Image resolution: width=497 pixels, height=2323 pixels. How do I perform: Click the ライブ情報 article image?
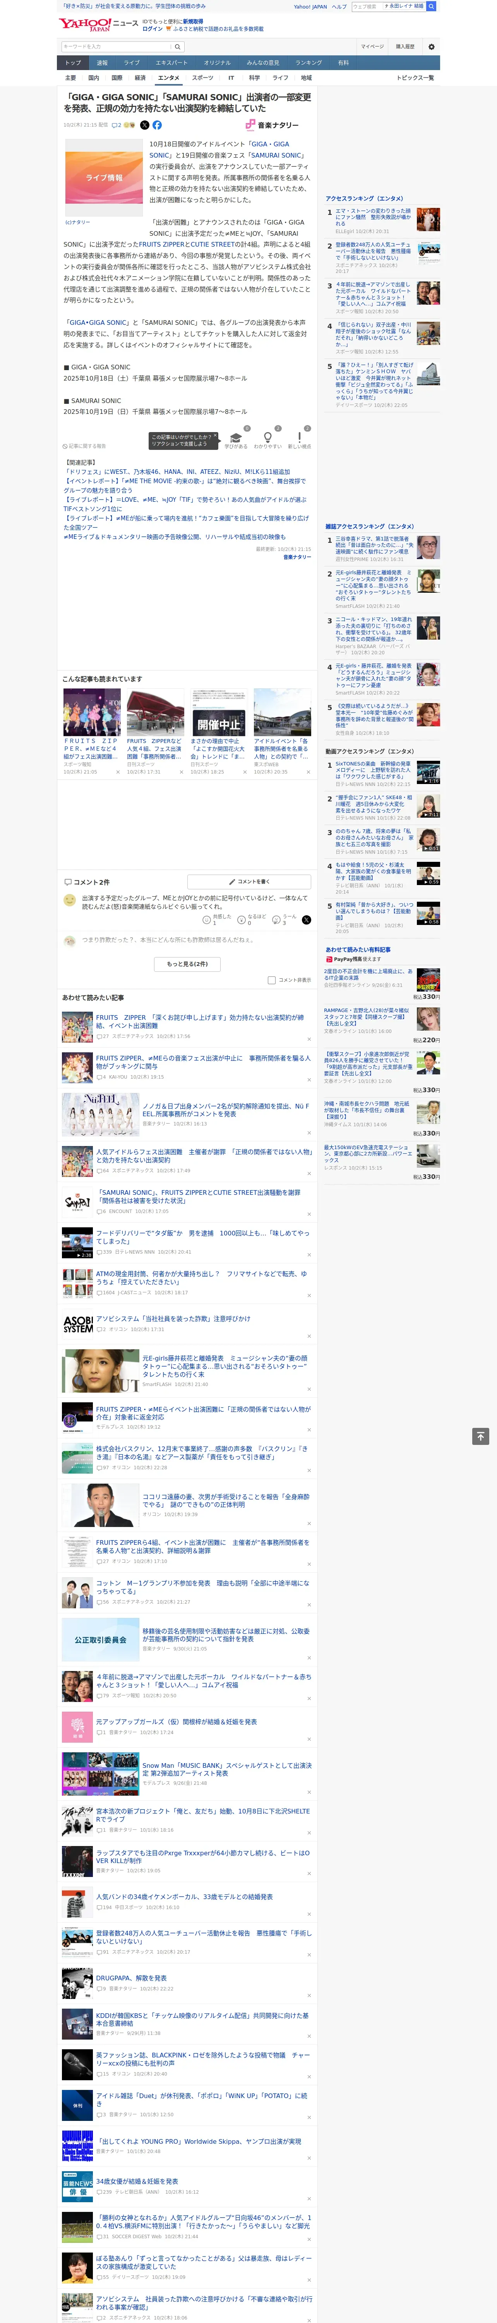tap(104, 178)
